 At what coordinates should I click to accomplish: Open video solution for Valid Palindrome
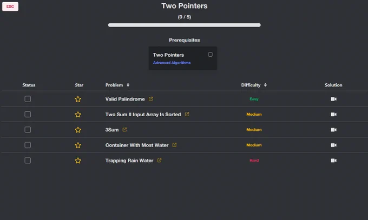point(333,99)
